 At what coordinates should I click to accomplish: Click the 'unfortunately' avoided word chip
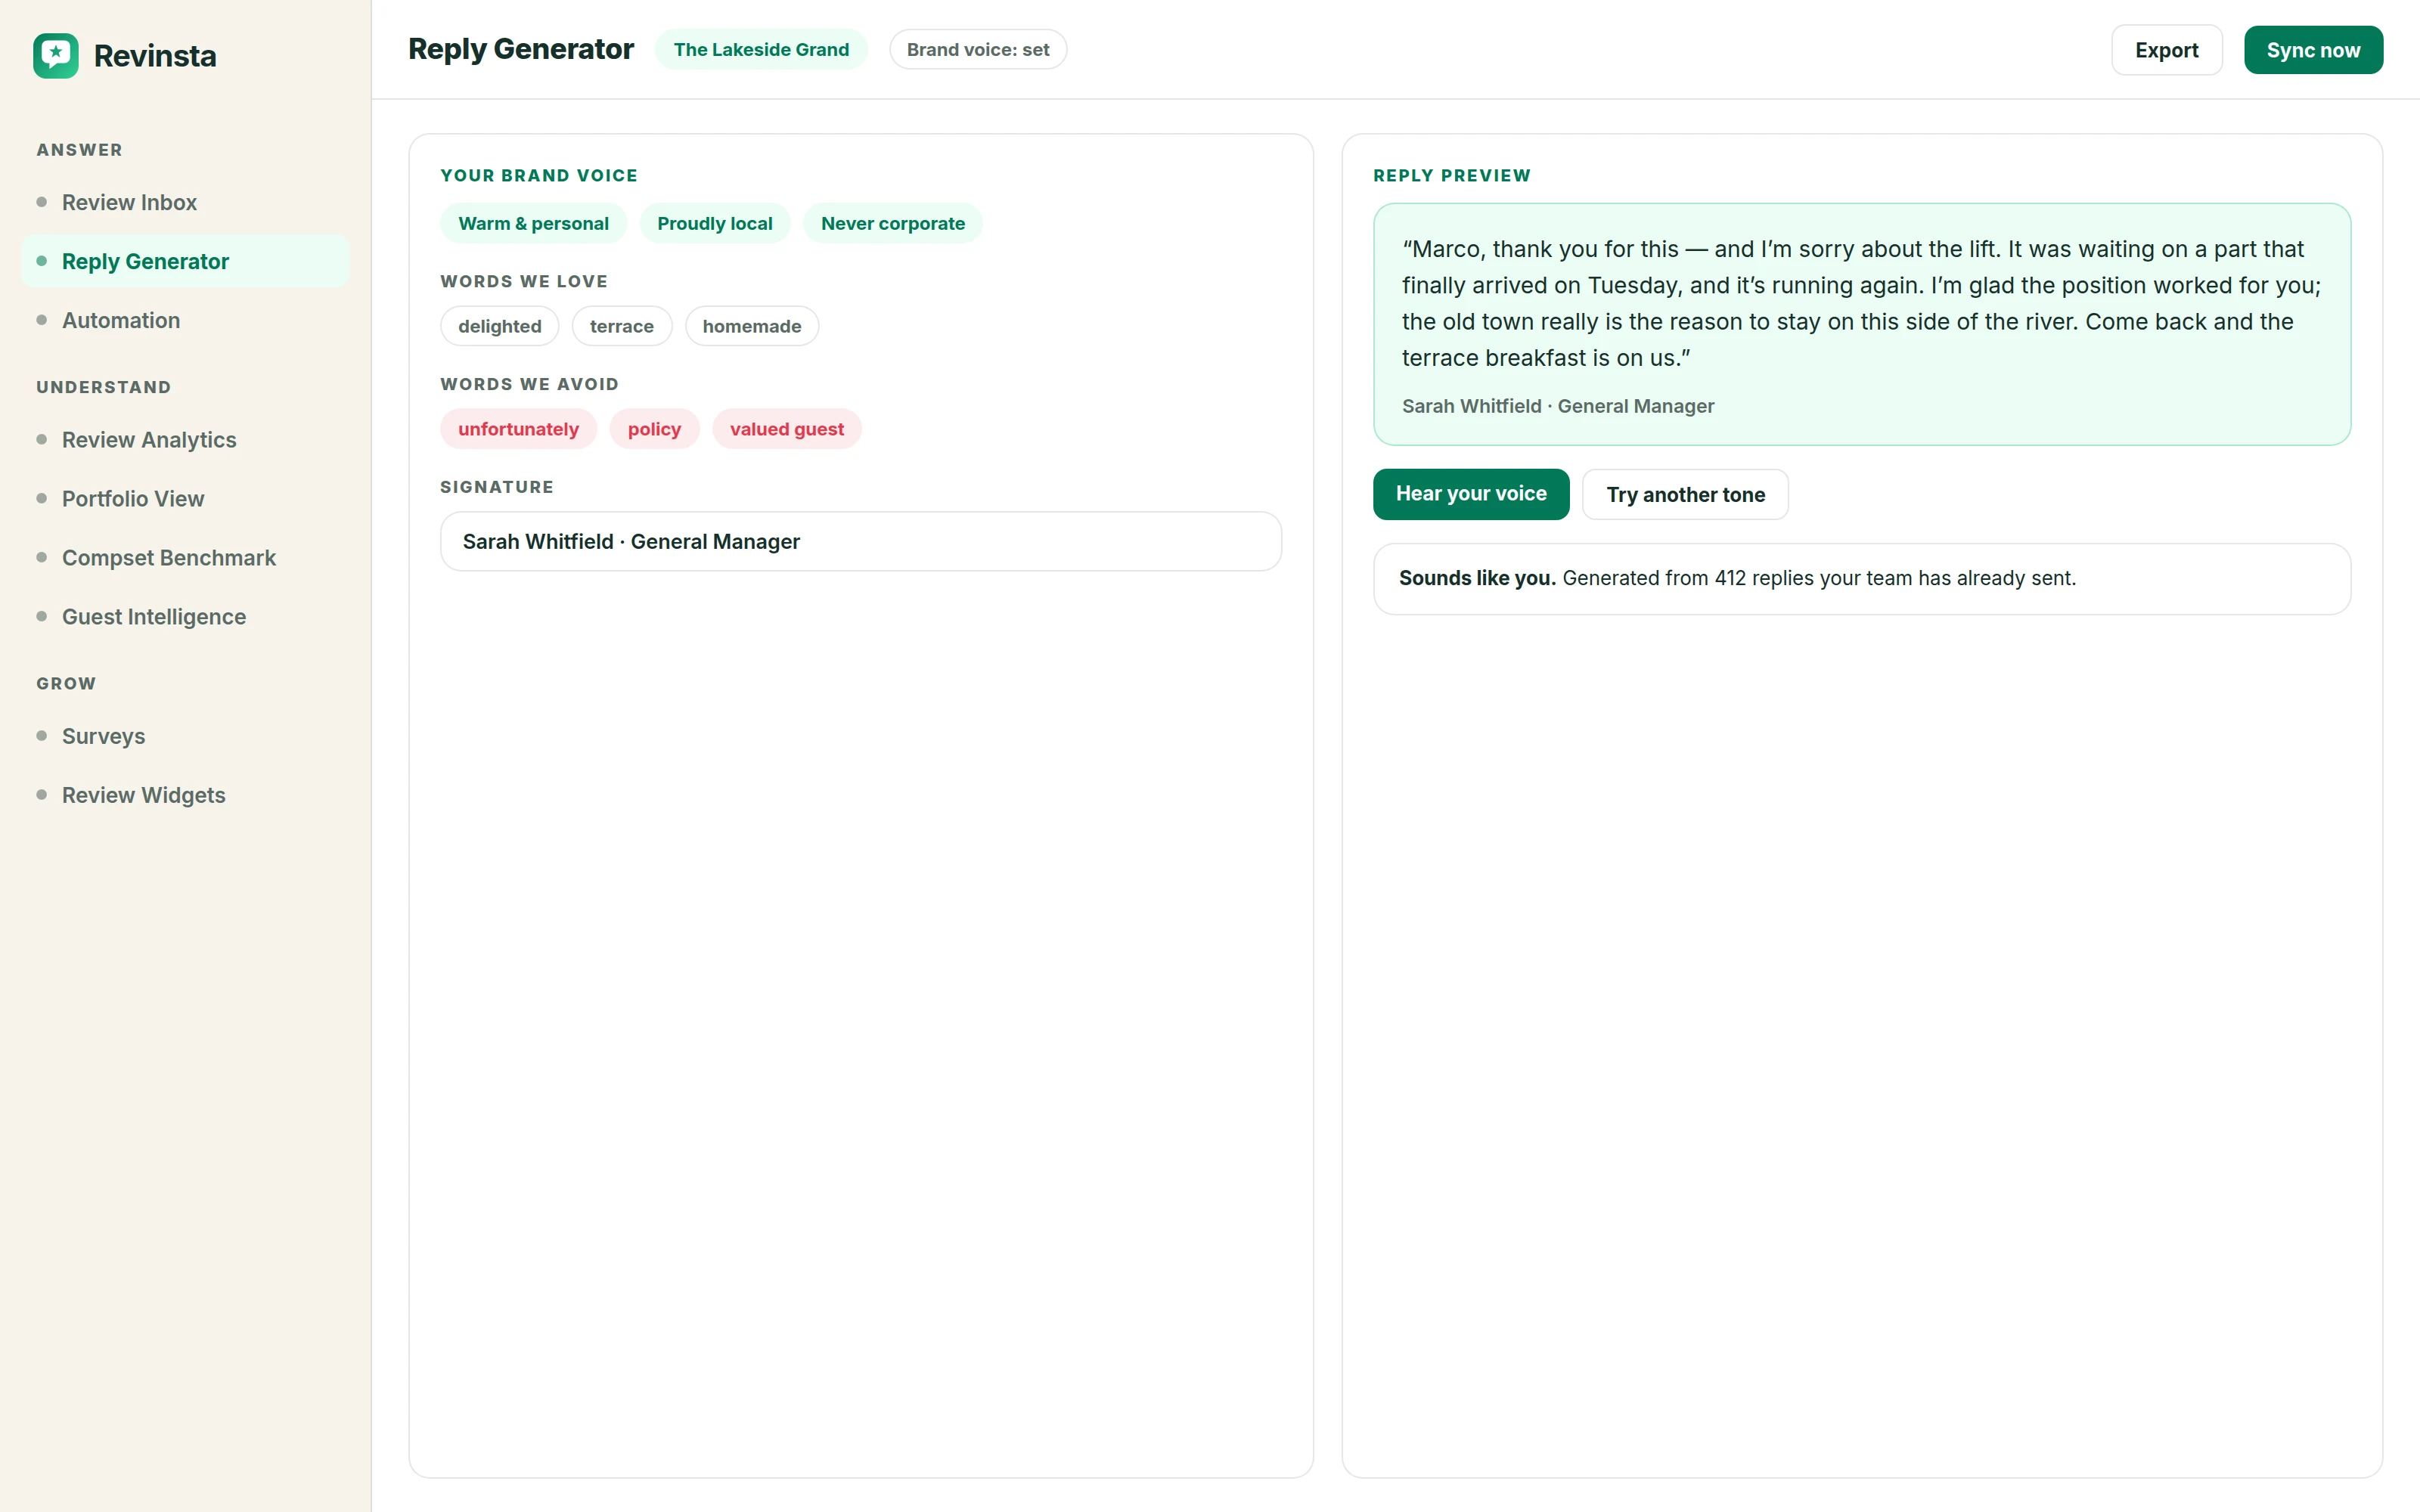pyautogui.click(x=518, y=429)
